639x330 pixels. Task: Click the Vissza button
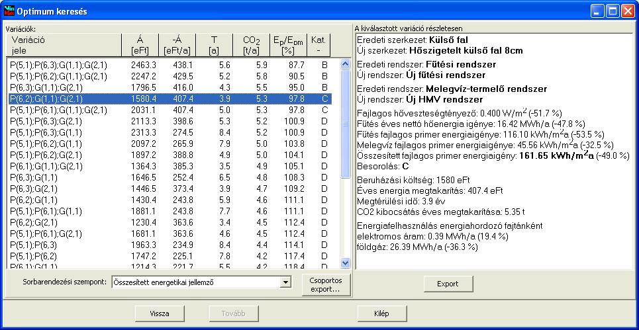click(x=158, y=313)
